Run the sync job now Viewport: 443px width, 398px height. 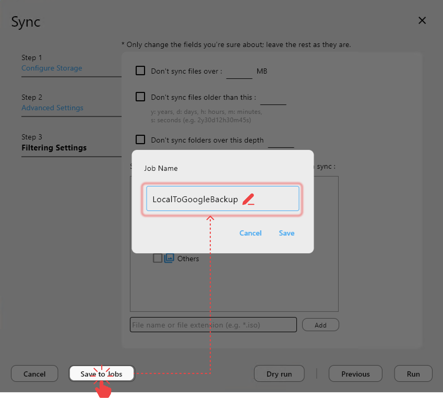tap(413, 374)
